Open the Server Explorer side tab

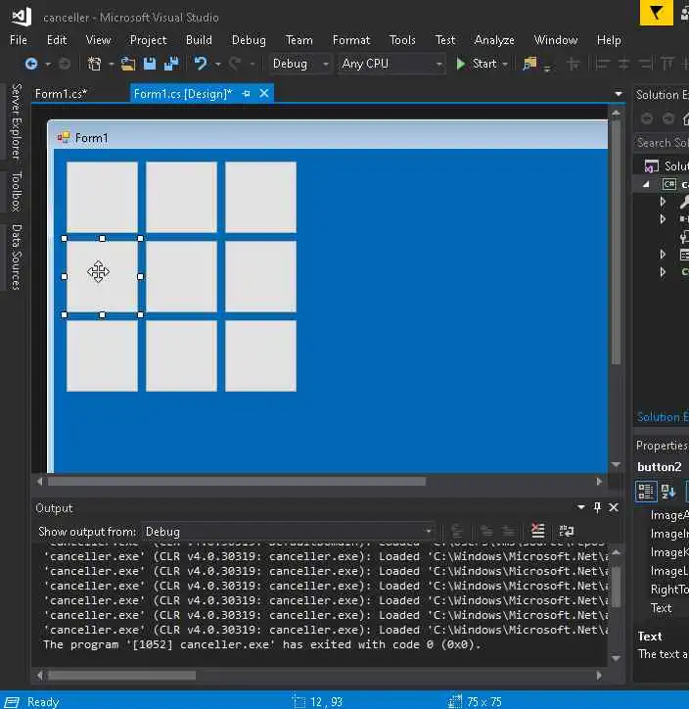click(x=16, y=121)
